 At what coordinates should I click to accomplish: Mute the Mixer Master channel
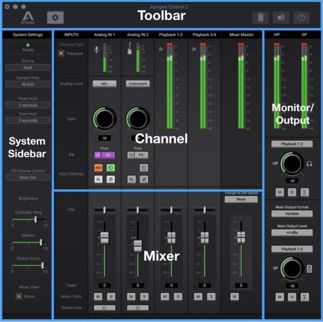coord(234,297)
